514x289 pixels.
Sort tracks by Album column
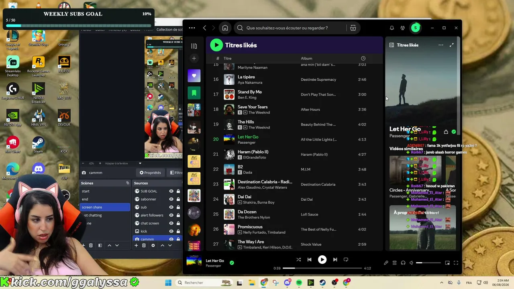pos(306,59)
